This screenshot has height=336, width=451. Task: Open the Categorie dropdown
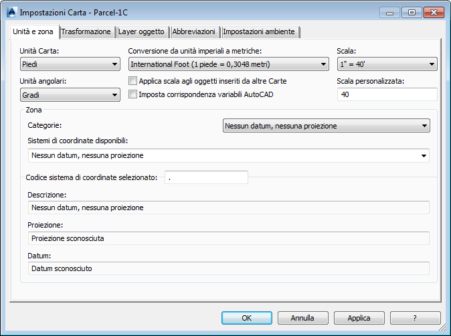coord(327,126)
